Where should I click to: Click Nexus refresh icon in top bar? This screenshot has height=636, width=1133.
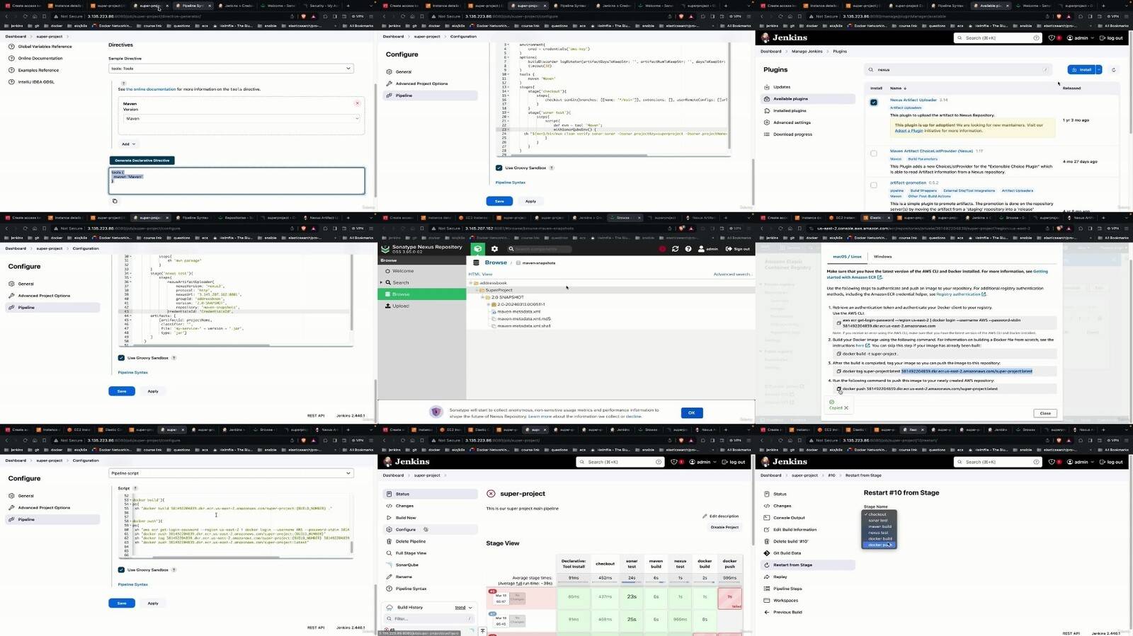675,249
